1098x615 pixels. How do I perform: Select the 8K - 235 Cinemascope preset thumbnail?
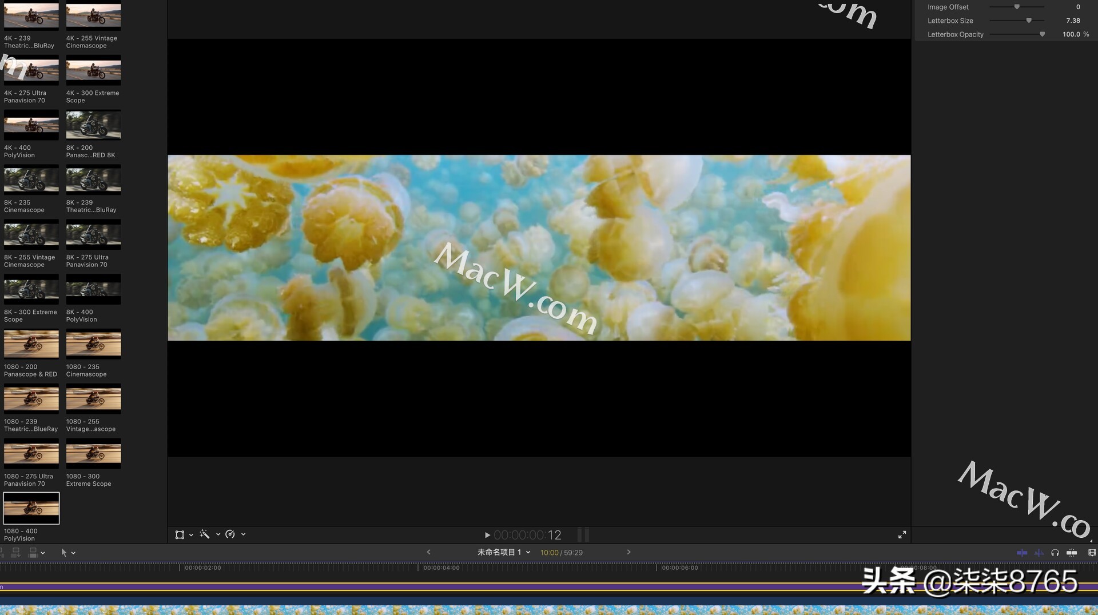point(31,179)
